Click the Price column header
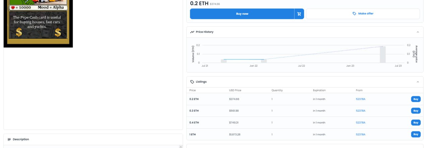The width and height of the screenshot is (429, 148). point(192,90)
